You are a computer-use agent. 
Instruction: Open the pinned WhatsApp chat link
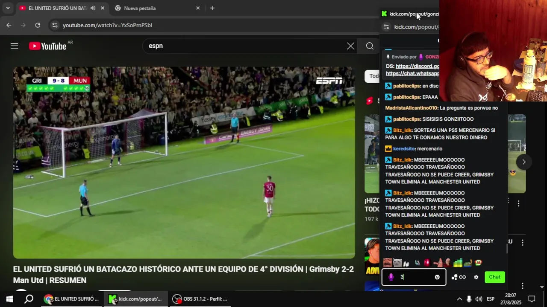[412, 74]
